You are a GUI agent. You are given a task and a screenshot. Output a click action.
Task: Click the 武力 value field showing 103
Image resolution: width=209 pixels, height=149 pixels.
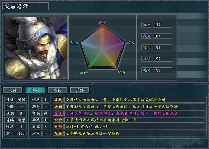(x=162, y=36)
